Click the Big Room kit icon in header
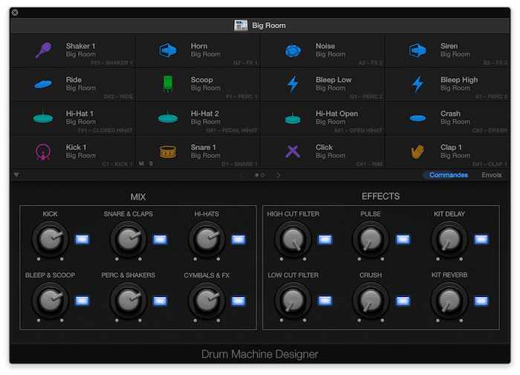This screenshot has height=375, width=520. tap(241, 25)
